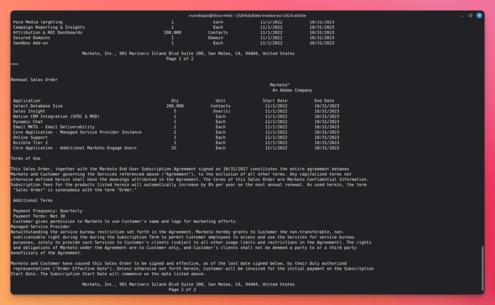Click the End Date in the Online Support row
Image resolution: width=495 pixels, height=305 pixels.
pyautogui.click(x=327, y=137)
